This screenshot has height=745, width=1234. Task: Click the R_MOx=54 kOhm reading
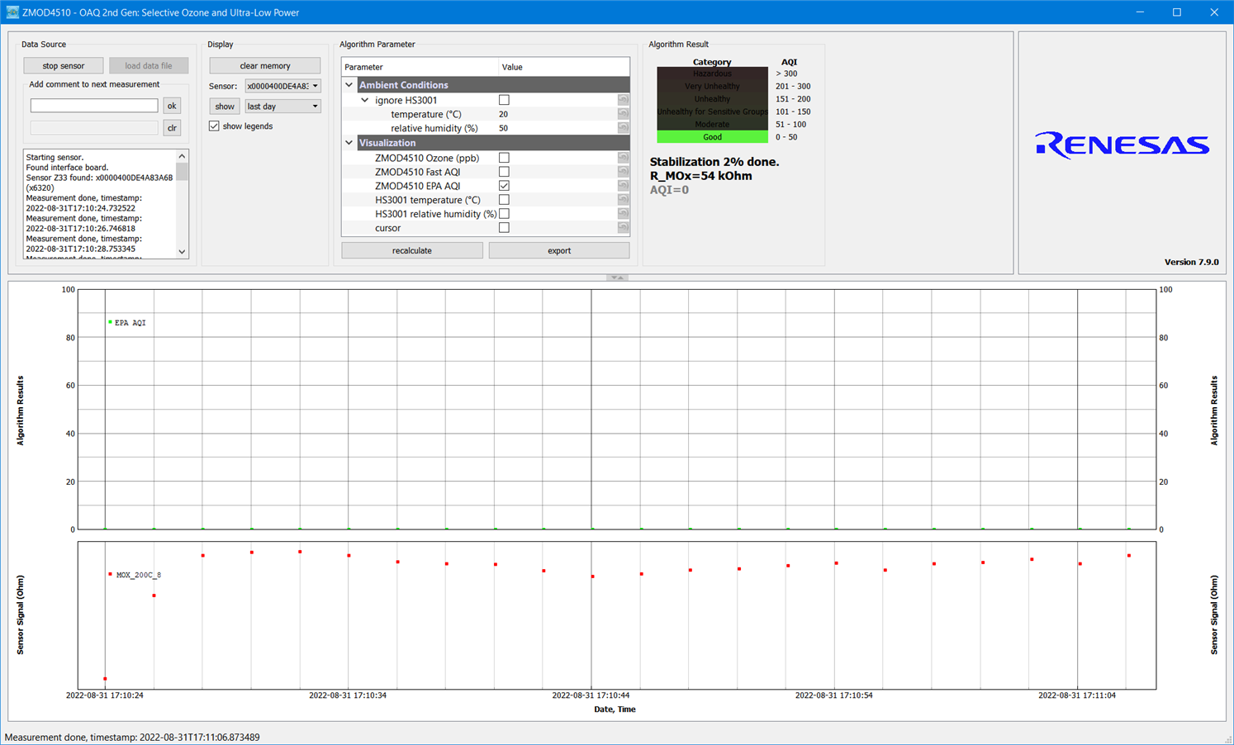coord(701,176)
